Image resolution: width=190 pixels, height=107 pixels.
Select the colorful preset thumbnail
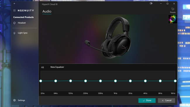[x=173, y=19]
